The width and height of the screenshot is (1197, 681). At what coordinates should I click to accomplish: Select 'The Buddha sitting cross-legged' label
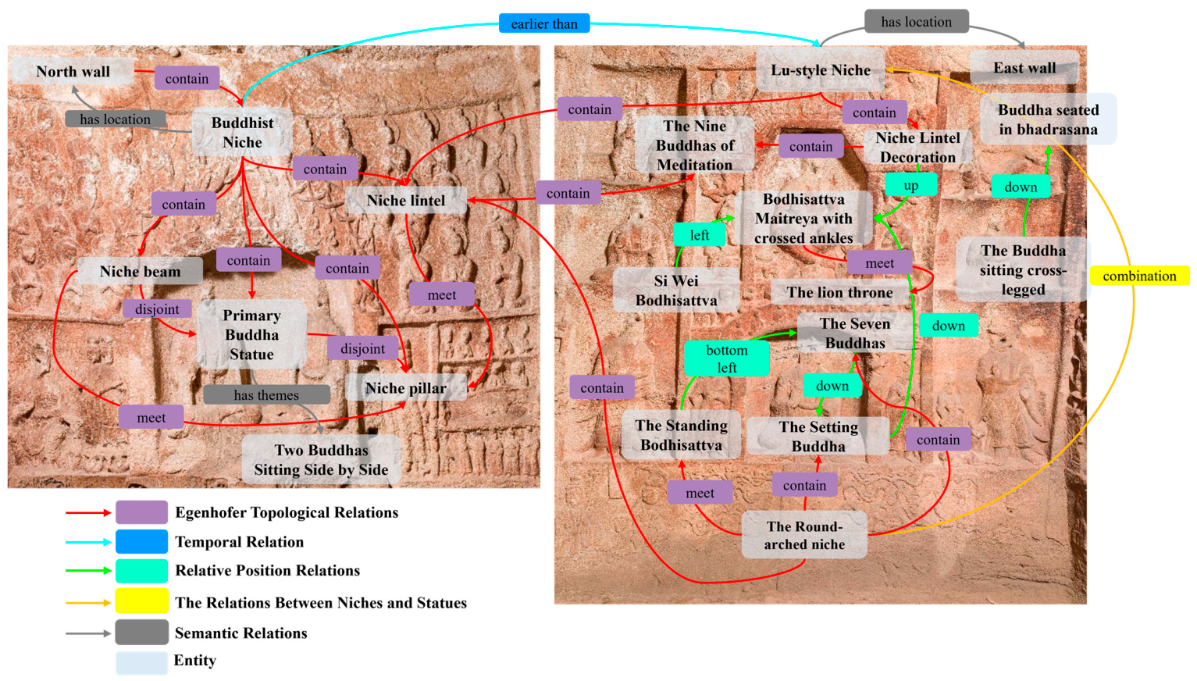pyautogui.click(x=1023, y=269)
